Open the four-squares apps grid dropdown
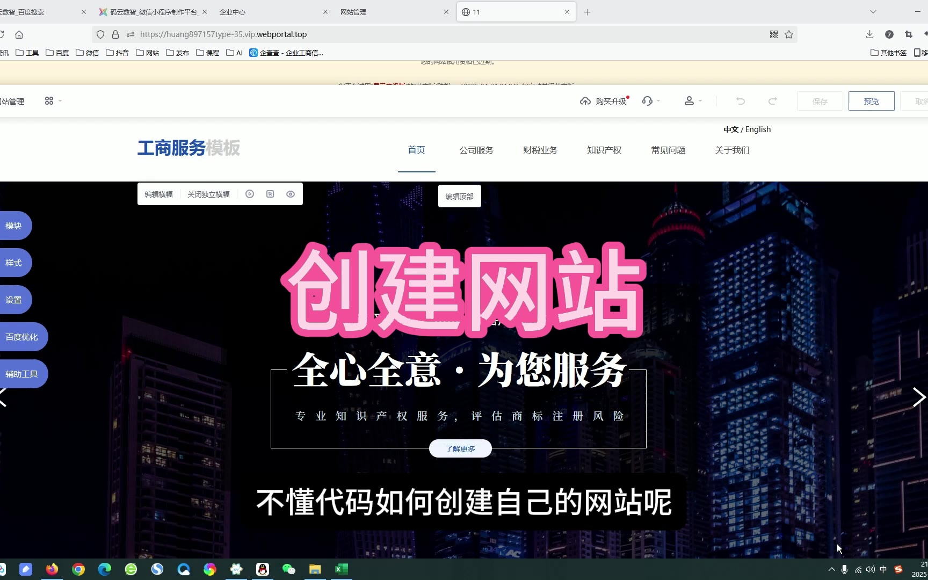Viewport: 928px width, 580px height. tap(53, 101)
